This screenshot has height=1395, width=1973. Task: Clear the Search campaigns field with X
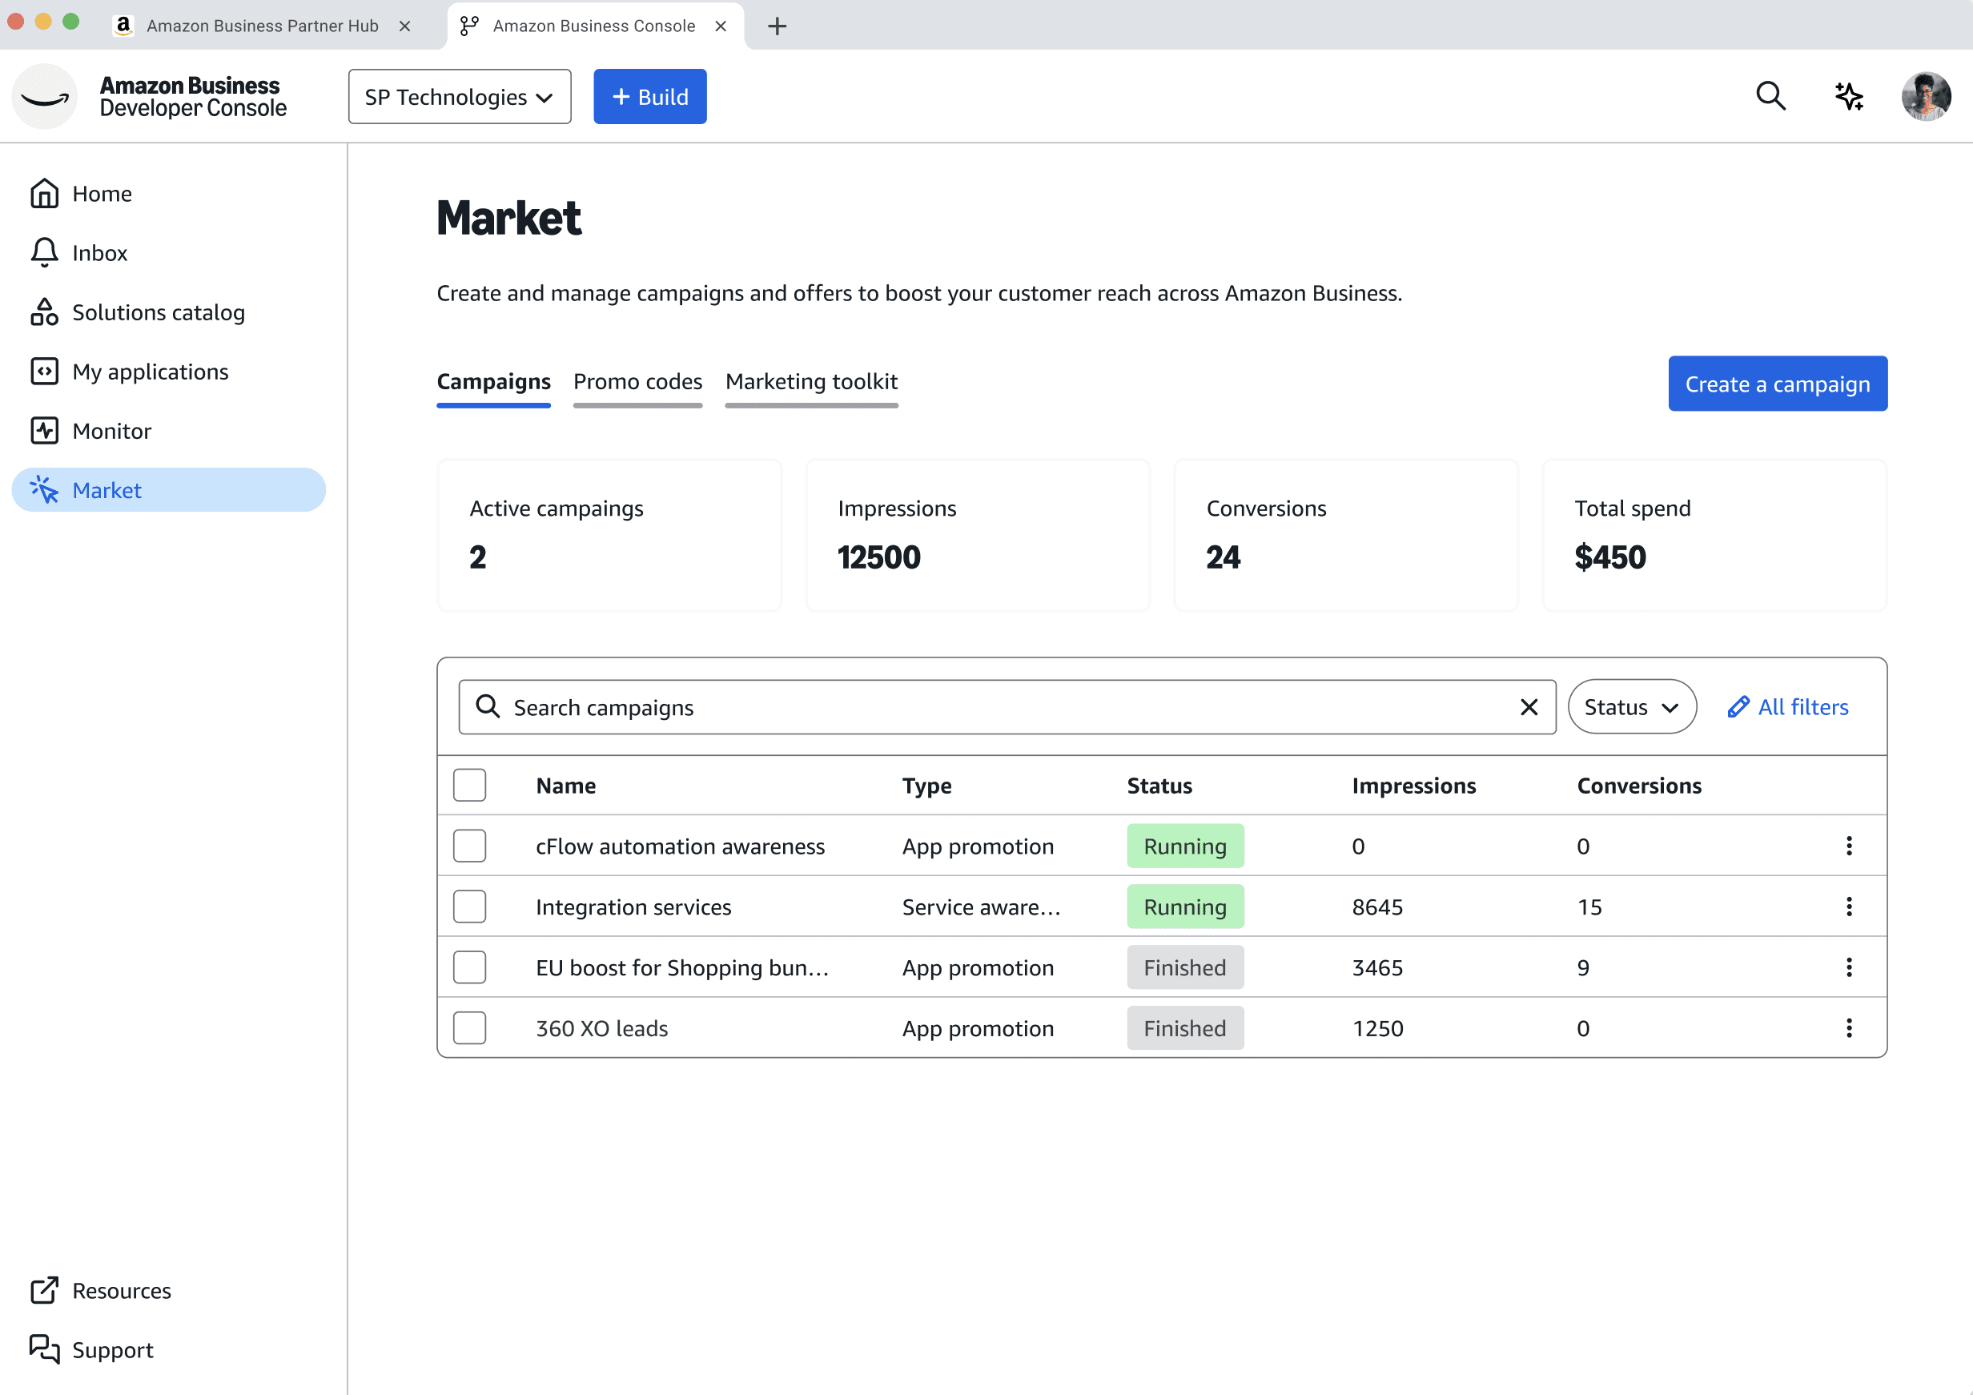[1529, 707]
